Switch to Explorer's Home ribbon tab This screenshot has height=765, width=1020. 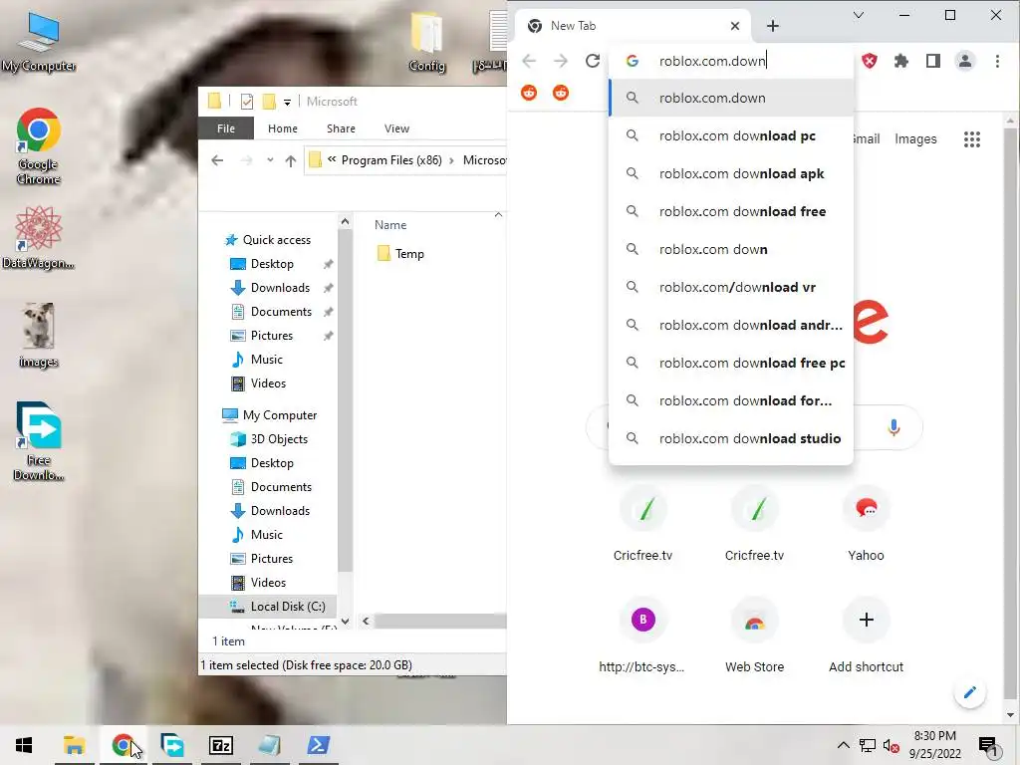[x=282, y=128]
